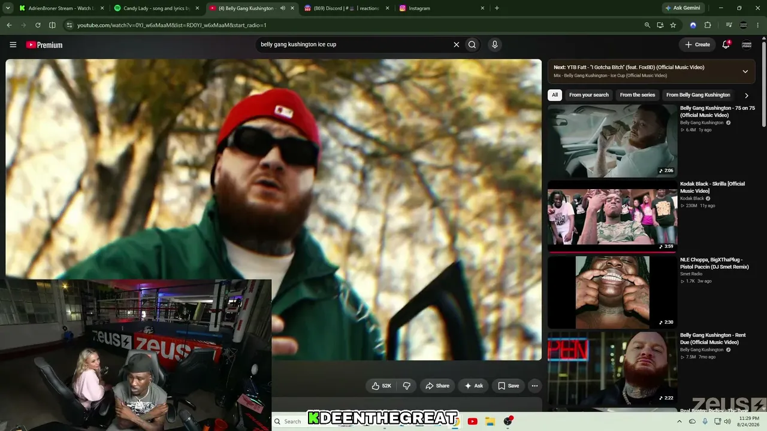This screenshot has height=431, width=767.
Task: Mute the Belly Gang Kushington tab audio
Action: coord(282,8)
